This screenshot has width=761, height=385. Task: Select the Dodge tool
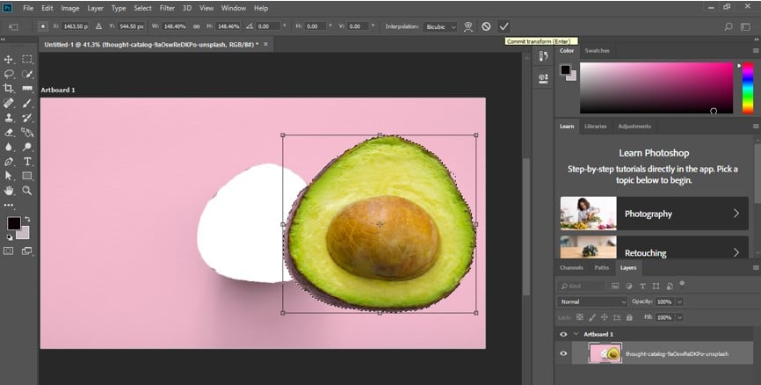click(x=27, y=147)
